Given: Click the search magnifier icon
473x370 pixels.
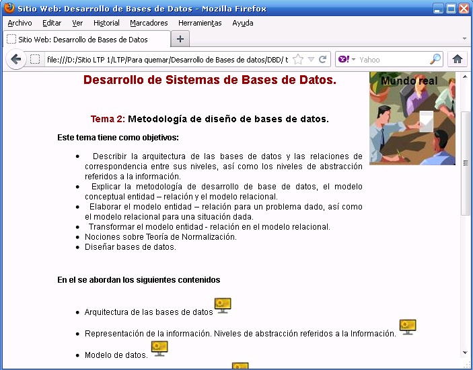Looking at the screenshot, I should point(435,59).
